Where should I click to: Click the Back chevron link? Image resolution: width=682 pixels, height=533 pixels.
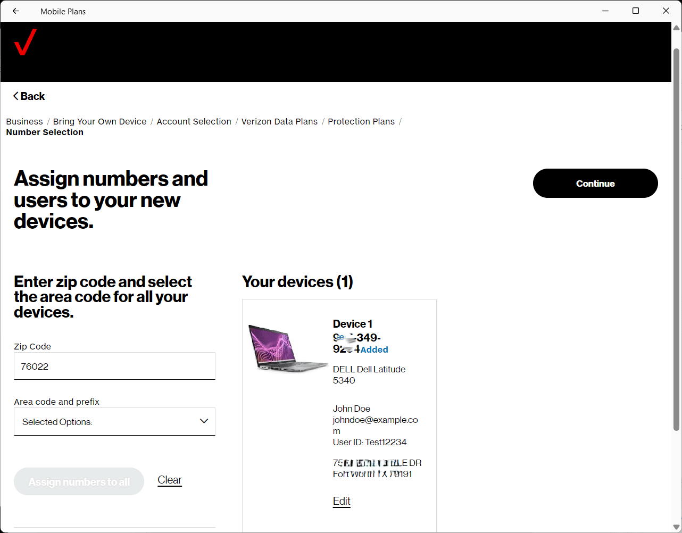29,96
